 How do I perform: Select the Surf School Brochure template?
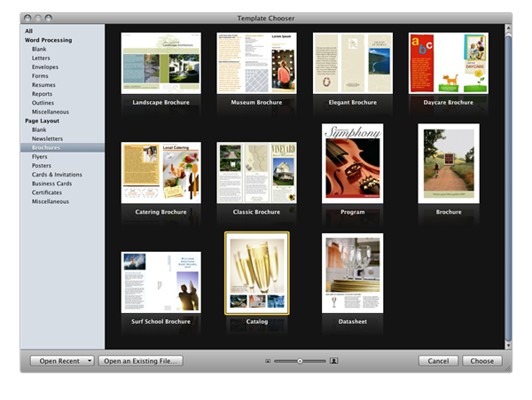click(x=160, y=282)
